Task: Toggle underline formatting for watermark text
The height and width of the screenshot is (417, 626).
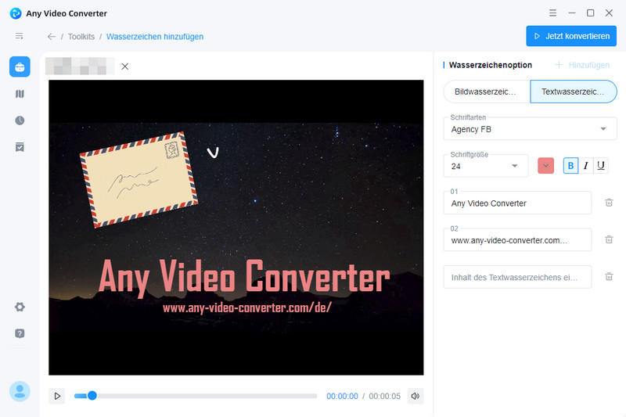Action: [601, 166]
